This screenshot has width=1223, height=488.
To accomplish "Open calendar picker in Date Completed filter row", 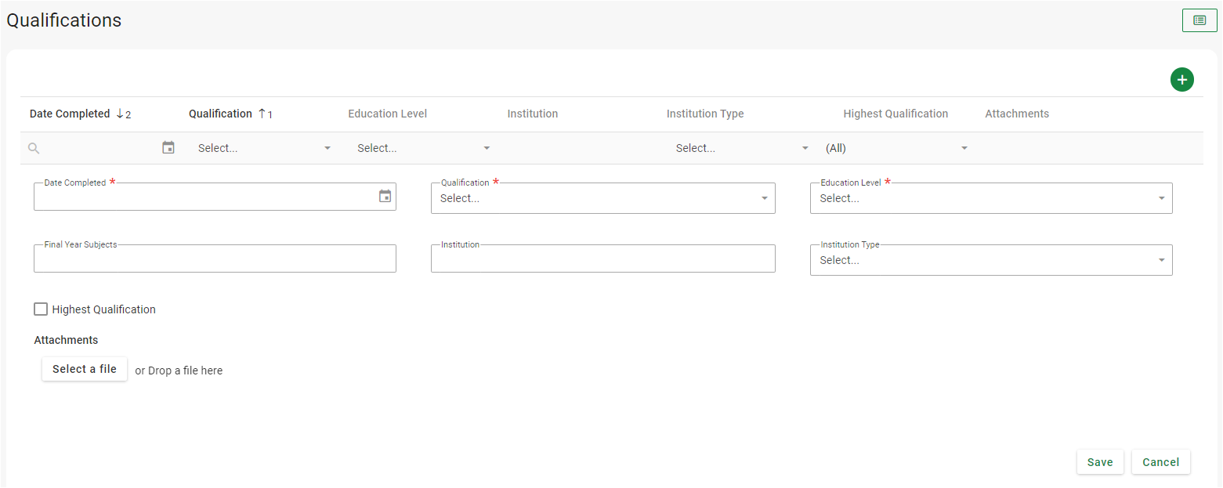I will pyautogui.click(x=168, y=147).
